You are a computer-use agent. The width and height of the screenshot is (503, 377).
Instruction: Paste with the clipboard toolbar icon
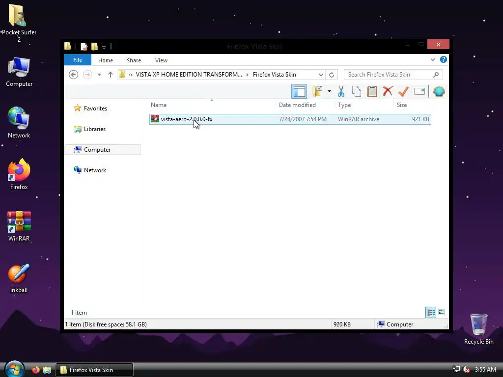(x=372, y=91)
